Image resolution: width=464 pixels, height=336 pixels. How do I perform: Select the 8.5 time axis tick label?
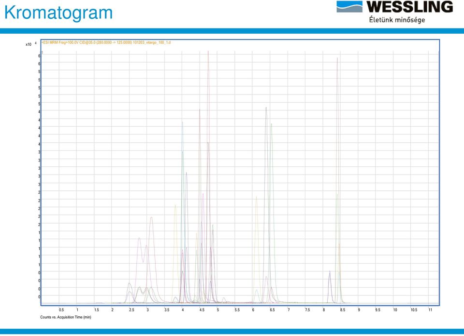342,310
